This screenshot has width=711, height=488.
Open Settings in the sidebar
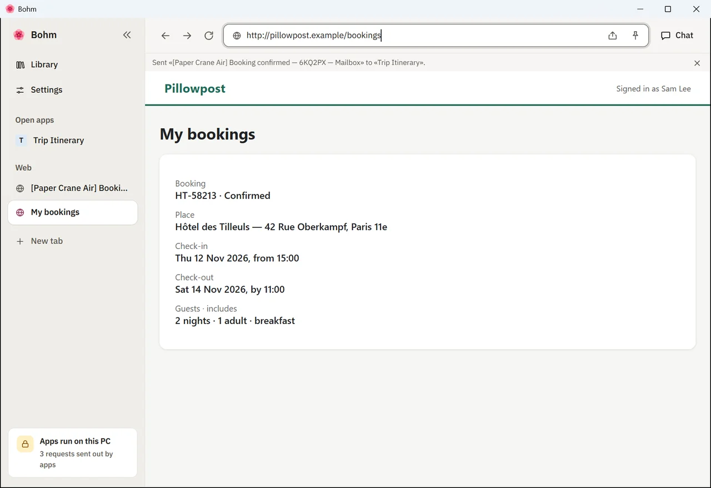point(73,89)
